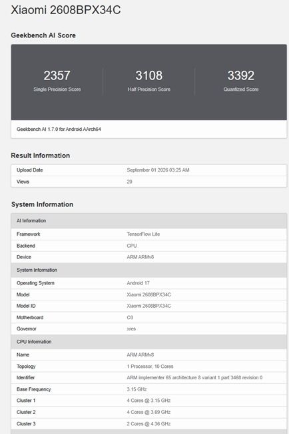The image size is (289, 434).
Task: Select the Device value ARM ARMv8
Action: (x=141, y=257)
